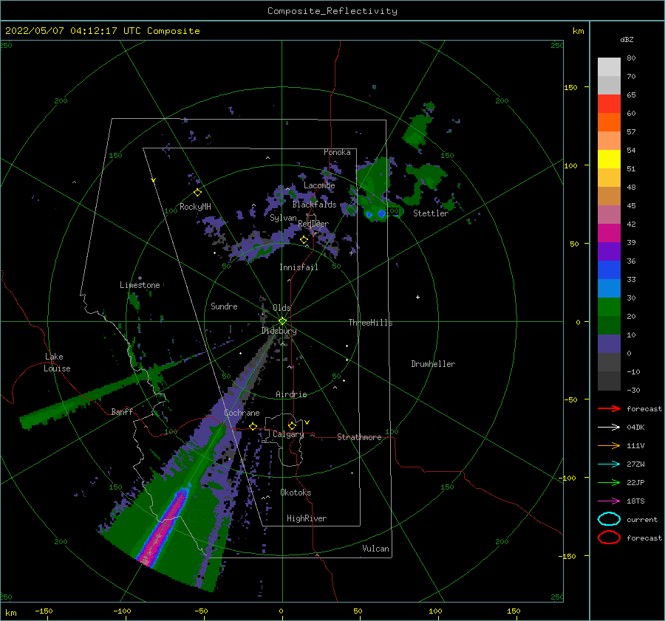This screenshot has height=621, width=665.
Task: Click the Didsbury city label
Action: pyautogui.click(x=279, y=331)
